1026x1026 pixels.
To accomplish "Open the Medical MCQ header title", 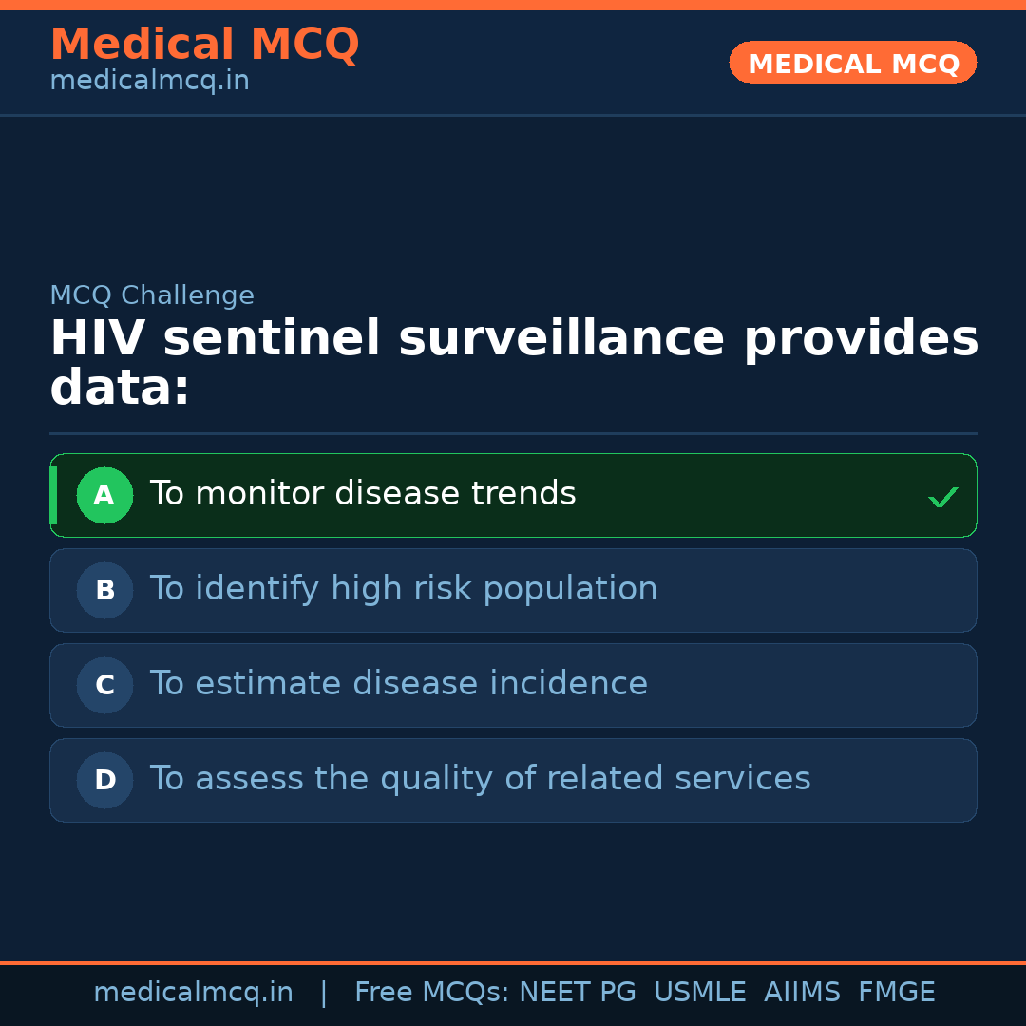I will pos(204,45).
